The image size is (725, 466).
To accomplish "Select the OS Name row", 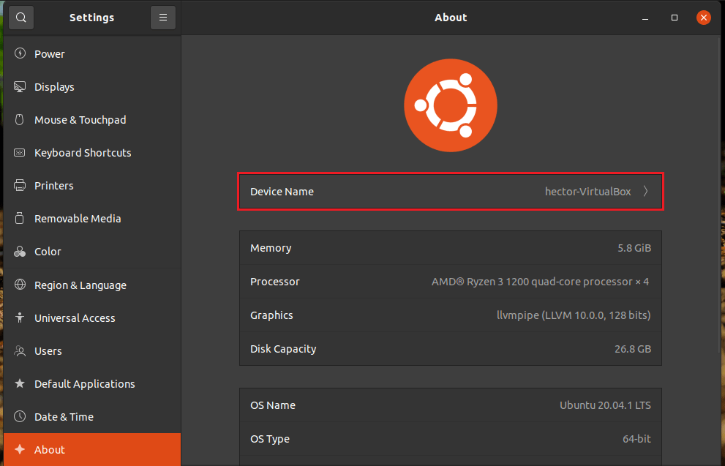I will (451, 405).
